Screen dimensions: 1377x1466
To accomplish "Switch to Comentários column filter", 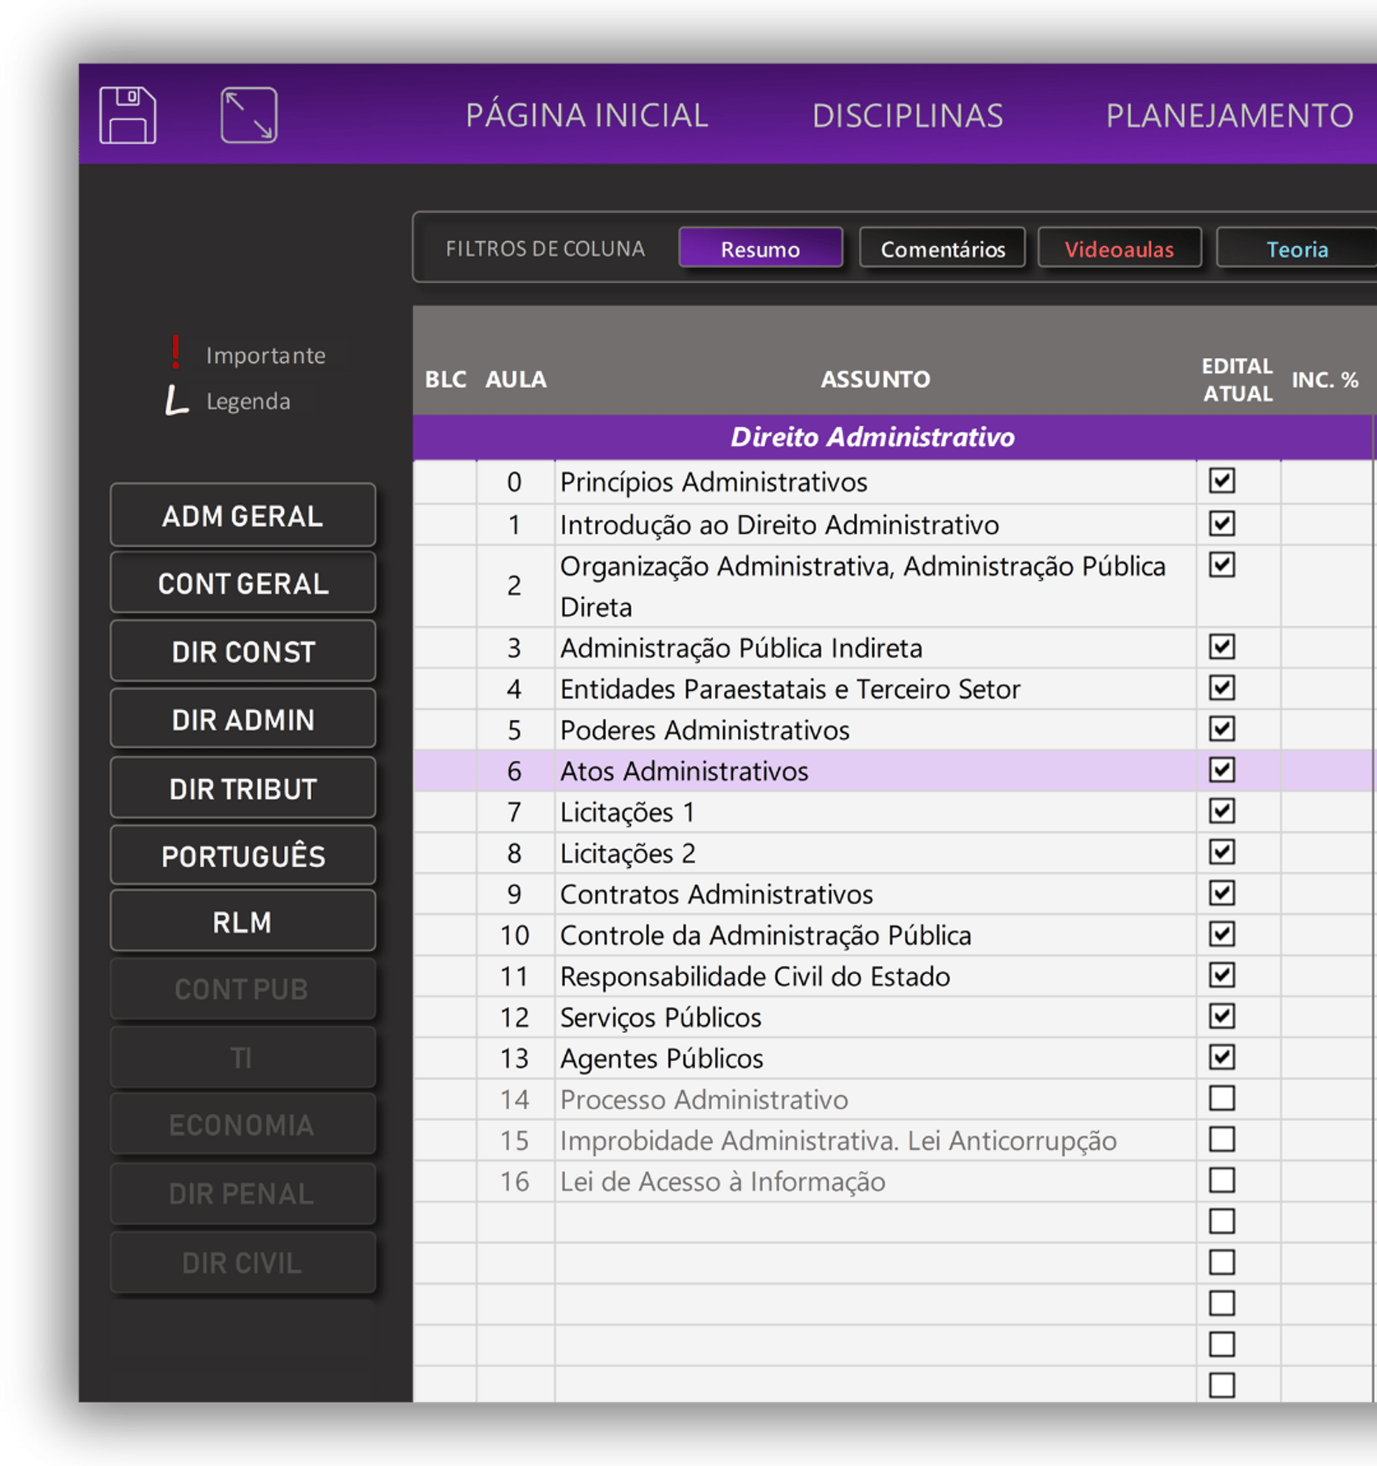I will click(x=942, y=248).
